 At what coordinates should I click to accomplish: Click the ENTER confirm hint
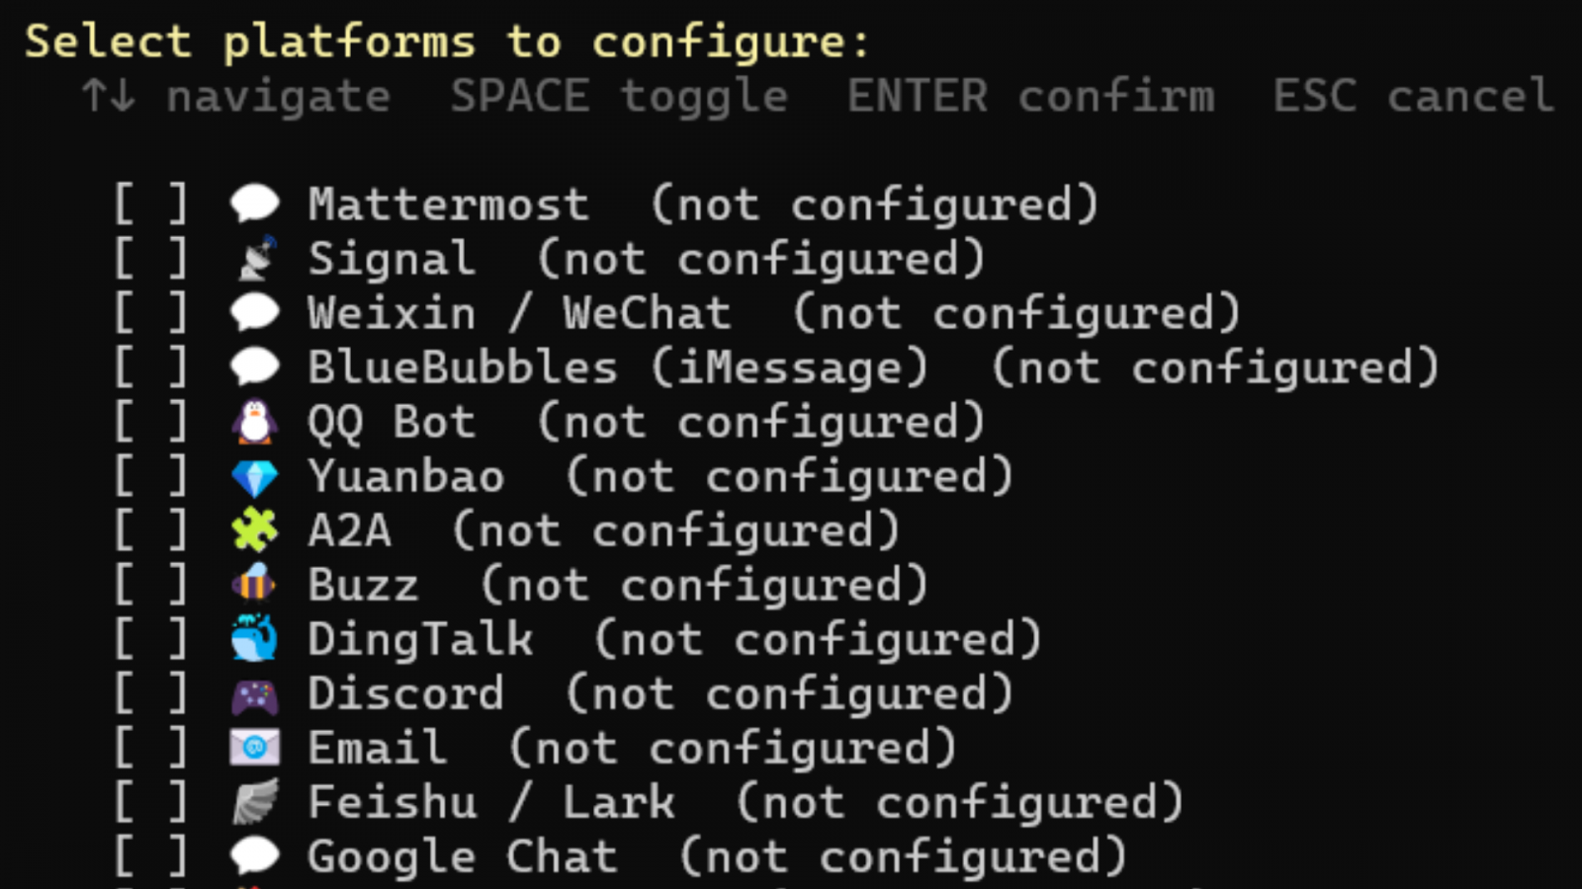(1030, 96)
